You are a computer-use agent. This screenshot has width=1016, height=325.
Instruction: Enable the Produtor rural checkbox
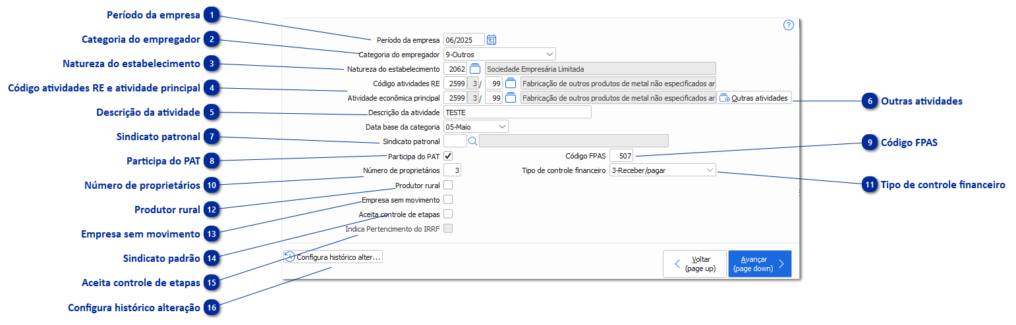click(448, 185)
